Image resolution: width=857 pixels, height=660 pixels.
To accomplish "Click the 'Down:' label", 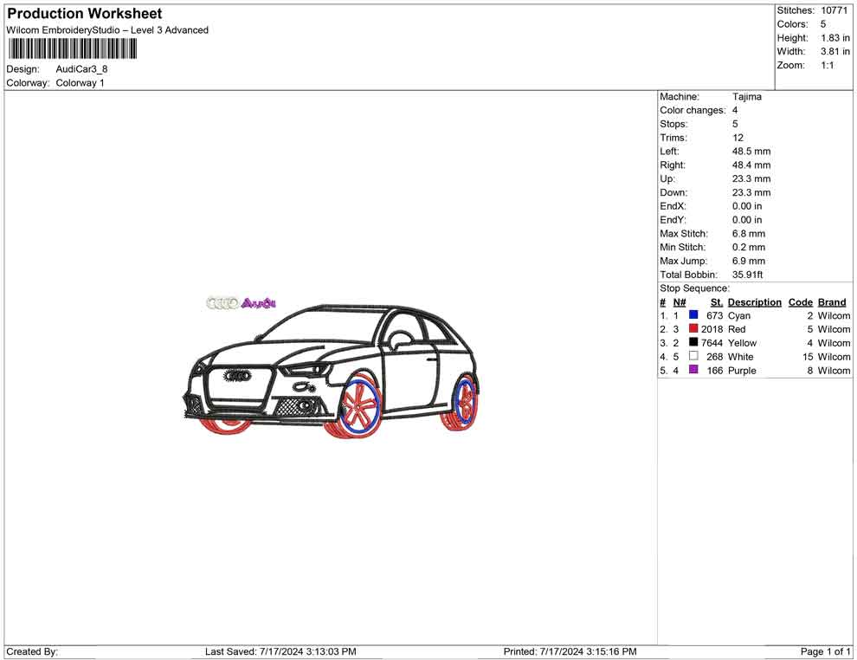I will click(x=673, y=192).
